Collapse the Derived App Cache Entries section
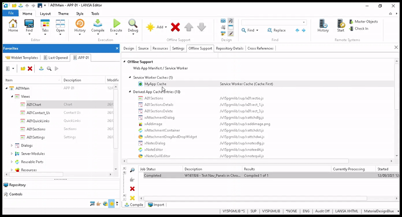Screen dimensions: 402x217 (129, 92)
